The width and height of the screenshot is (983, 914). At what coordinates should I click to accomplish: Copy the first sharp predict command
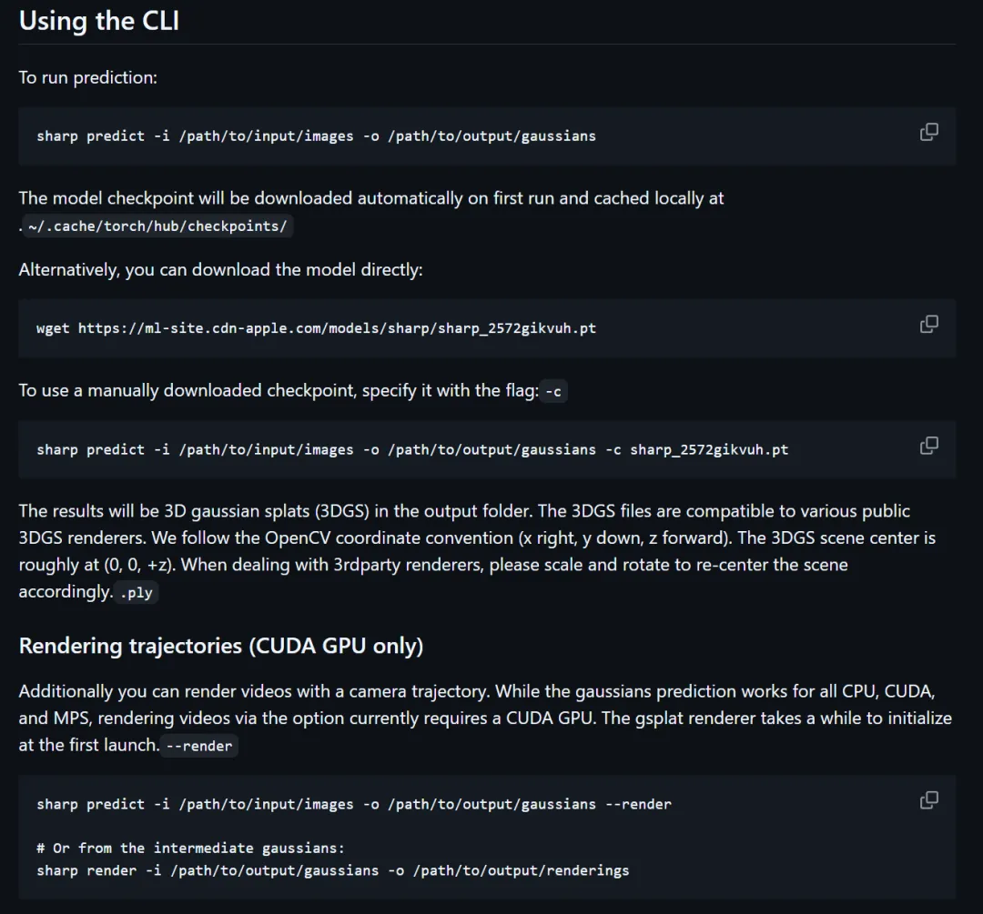tap(928, 132)
